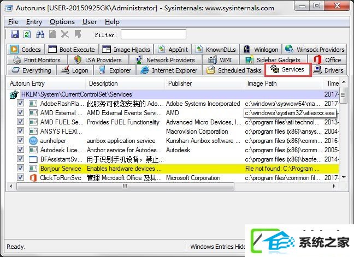This screenshot has height=257, width=354.
Task: Switch to the Winlogon tab
Action: coord(261,49)
